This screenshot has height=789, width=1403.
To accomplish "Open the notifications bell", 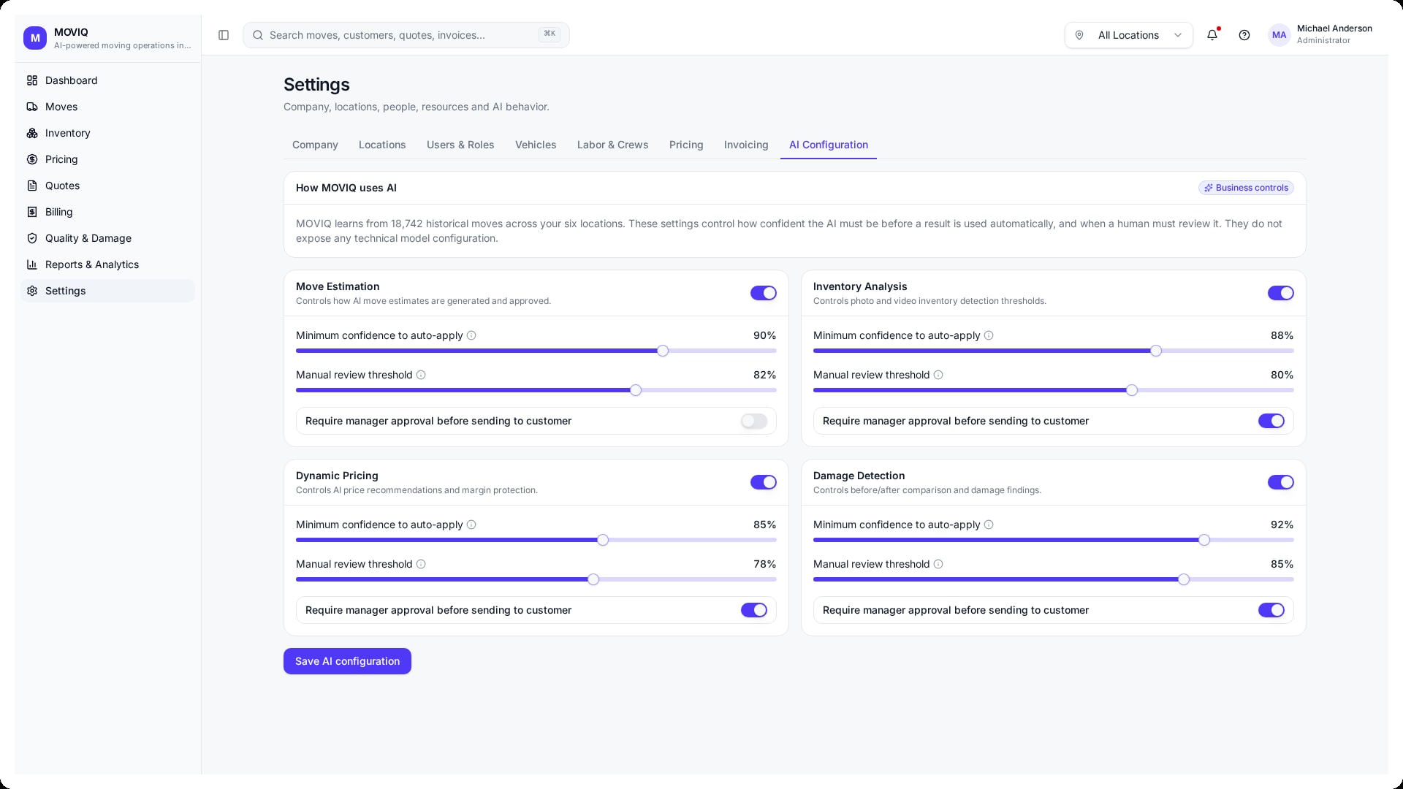I will click(1212, 35).
